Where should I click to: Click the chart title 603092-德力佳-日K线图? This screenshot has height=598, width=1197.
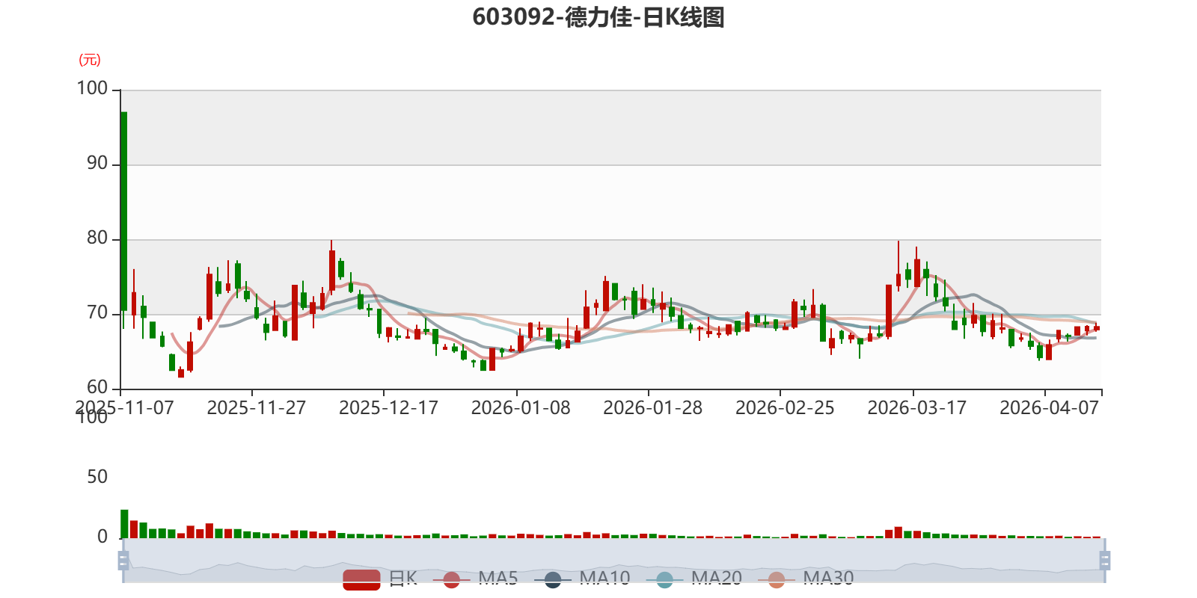[598, 17]
